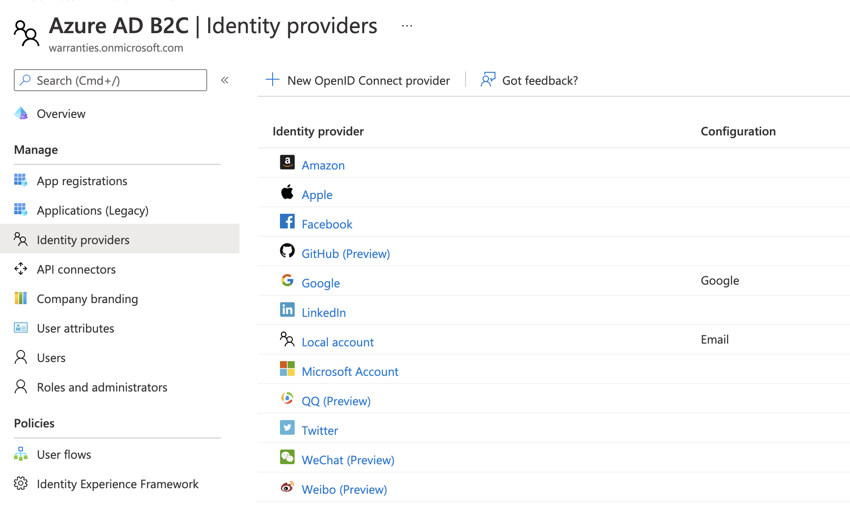Open the Local account link
This screenshot has width=850, height=514.
[x=338, y=342]
